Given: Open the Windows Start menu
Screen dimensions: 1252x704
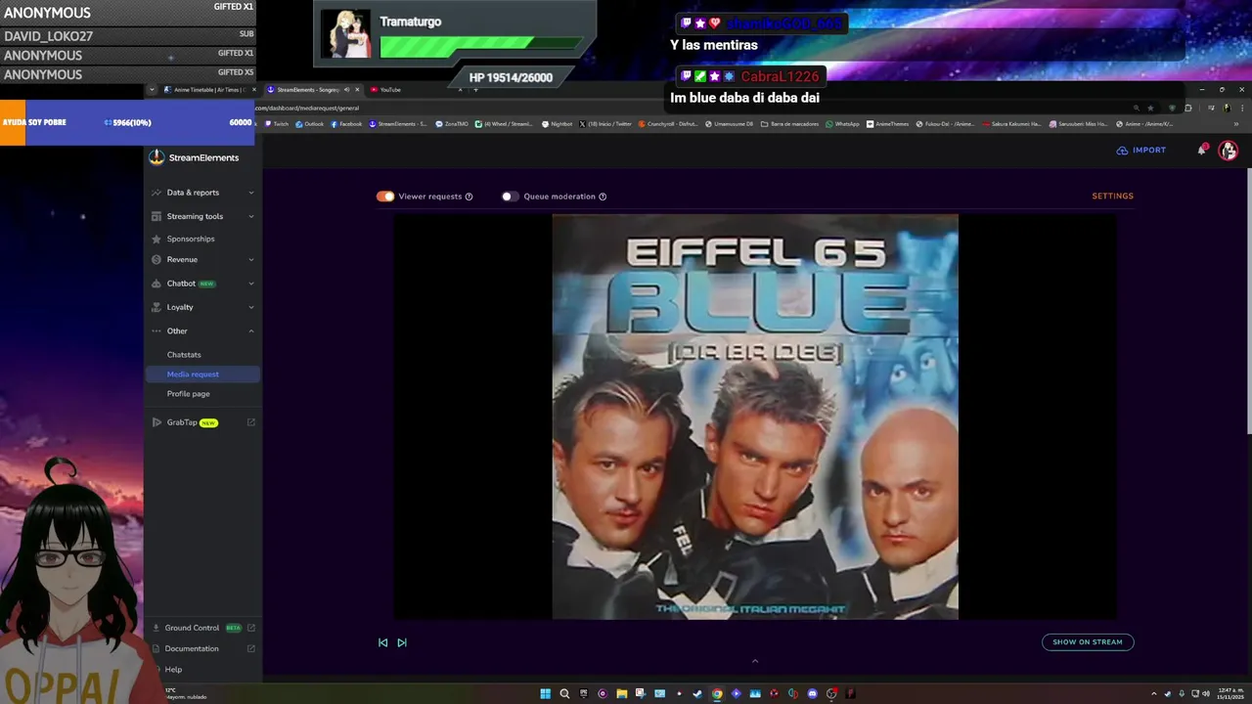Looking at the screenshot, I should 546,694.
